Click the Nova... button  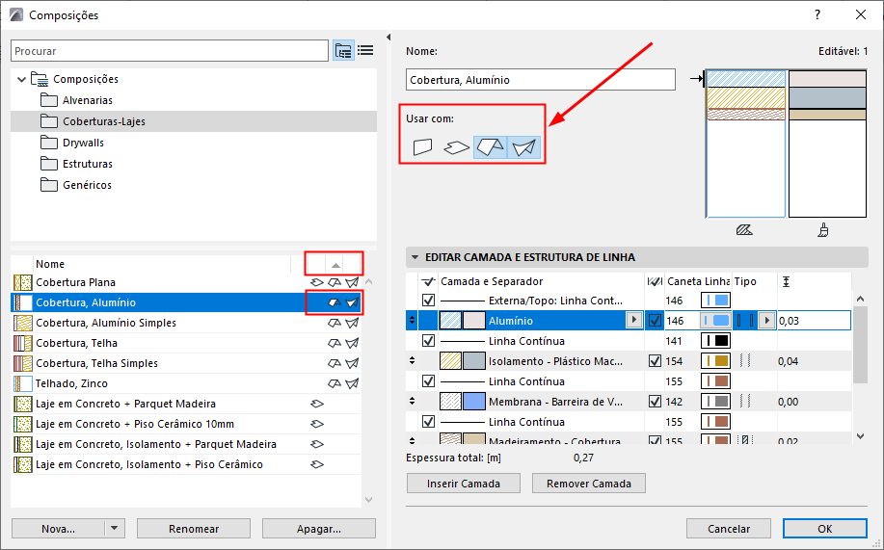tap(58, 529)
